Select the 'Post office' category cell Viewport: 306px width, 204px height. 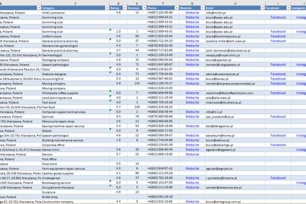coord(75,159)
